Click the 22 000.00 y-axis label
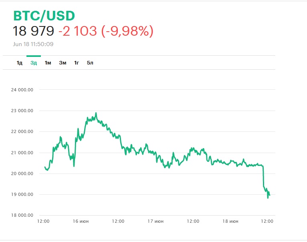 pos(22,132)
